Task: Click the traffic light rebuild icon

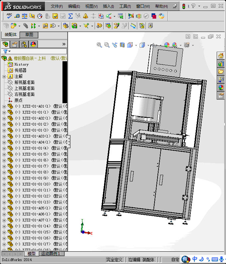Action: tap(184, 6)
